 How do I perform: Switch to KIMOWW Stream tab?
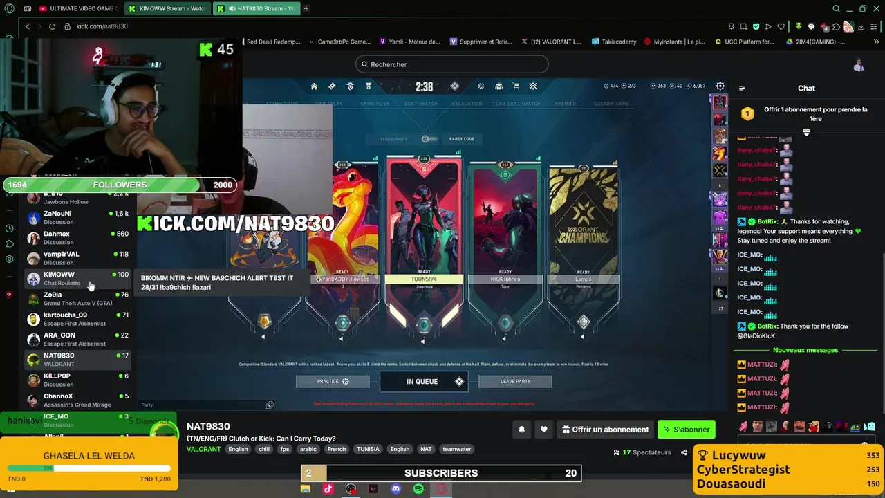pyautogui.click(x=168, y=8)
